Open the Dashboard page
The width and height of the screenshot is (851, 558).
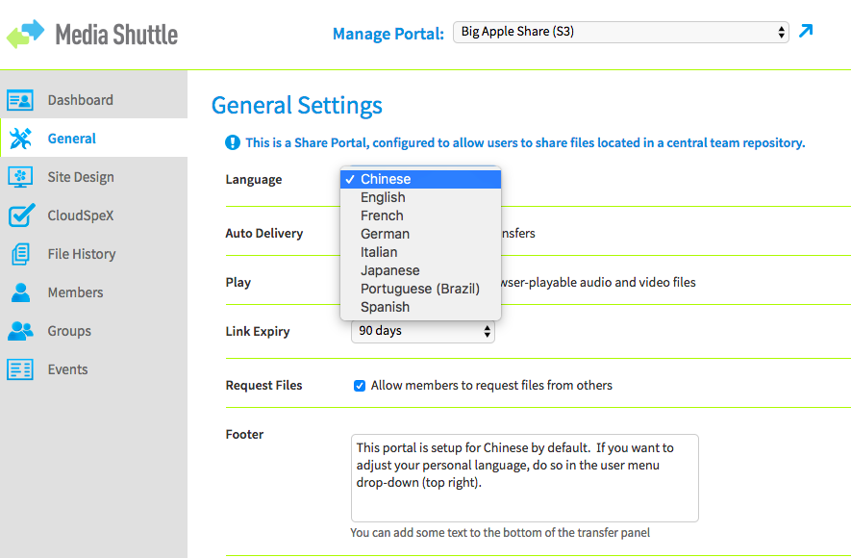(94, 100)
